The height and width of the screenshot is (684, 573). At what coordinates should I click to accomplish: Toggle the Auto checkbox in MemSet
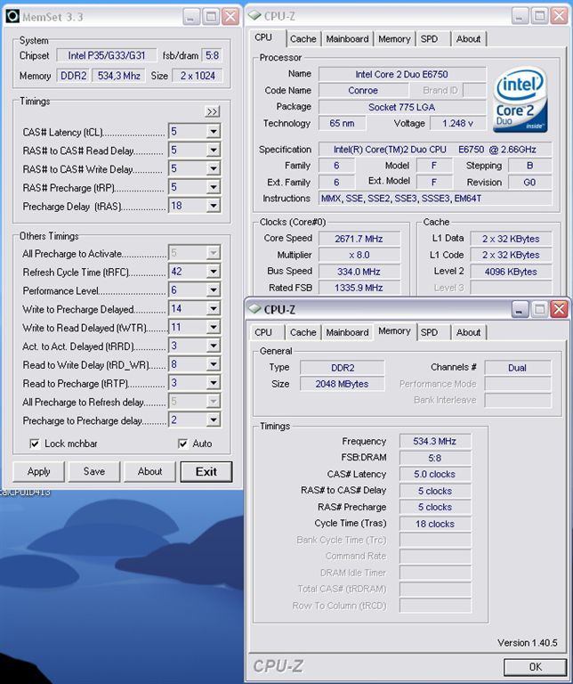coord(183,444)
